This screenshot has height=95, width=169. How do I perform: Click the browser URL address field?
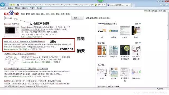point(57,5)
